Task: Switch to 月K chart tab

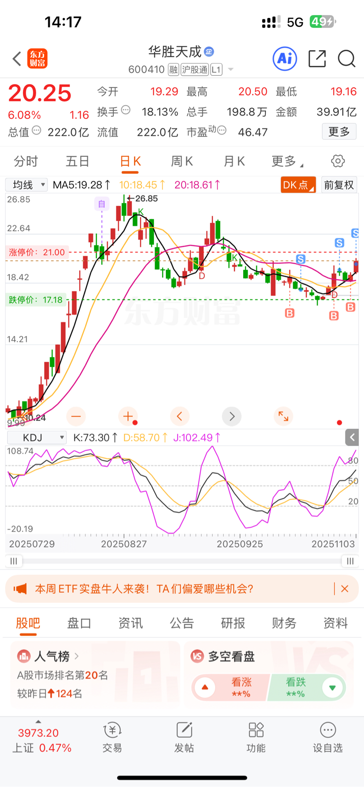Action: (x=234, y=161)
